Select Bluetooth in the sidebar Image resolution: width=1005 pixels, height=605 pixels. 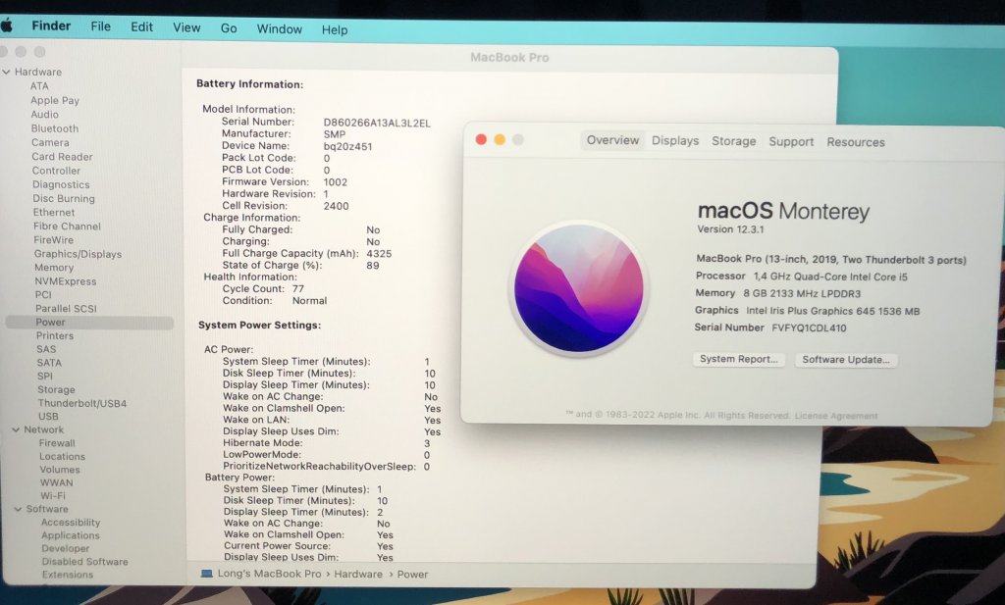[x=55, y=128]
